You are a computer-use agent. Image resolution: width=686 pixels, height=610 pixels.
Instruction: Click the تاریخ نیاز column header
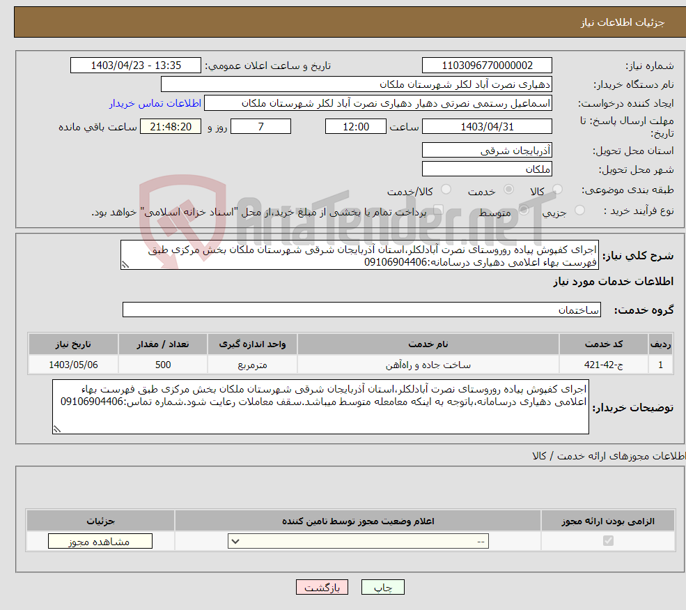73,344
